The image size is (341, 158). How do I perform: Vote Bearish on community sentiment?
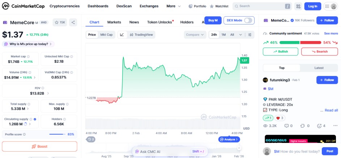tap(319, 51)
